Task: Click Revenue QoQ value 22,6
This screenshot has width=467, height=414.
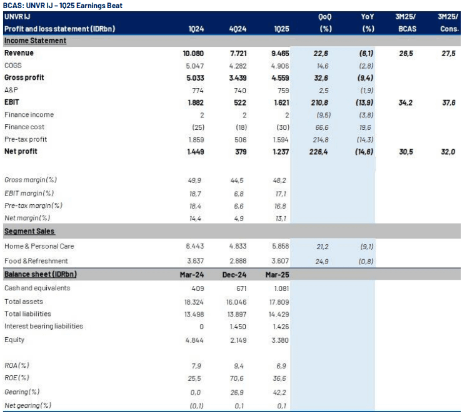Action: point(321,54)
